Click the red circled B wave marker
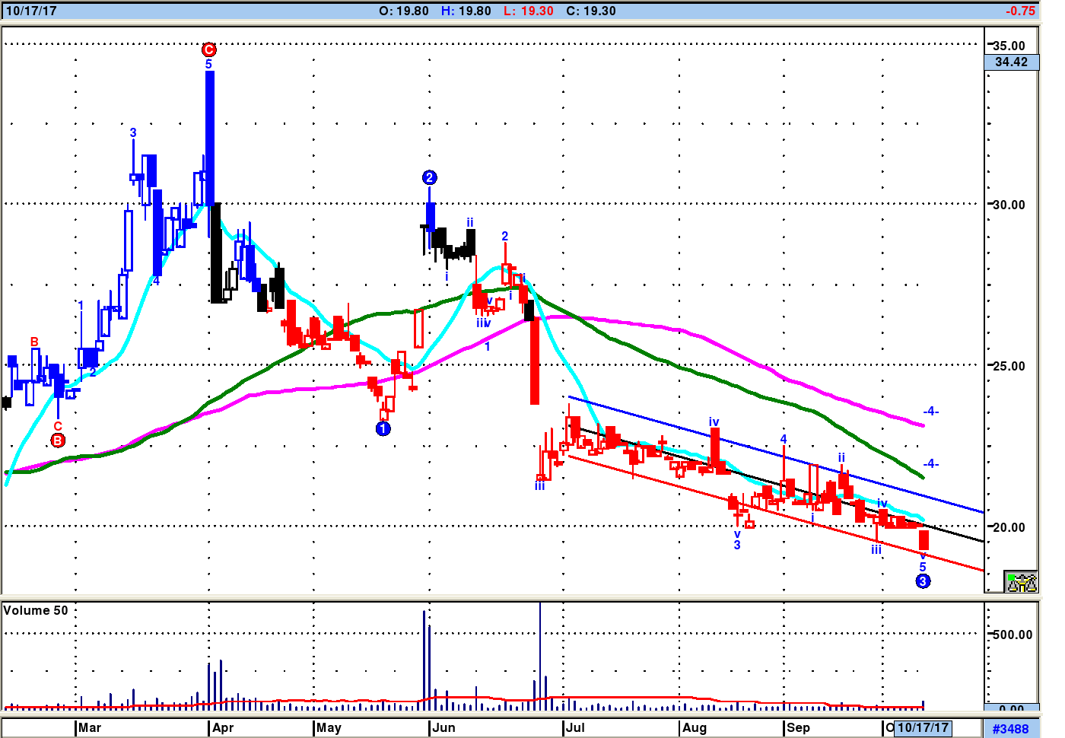This screenshot has height=738, width=1065. click(58, 441)
